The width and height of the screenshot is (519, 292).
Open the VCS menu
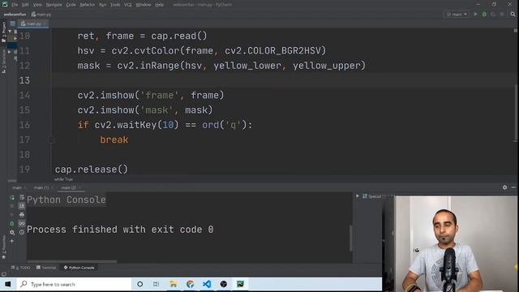coord(128,5)
